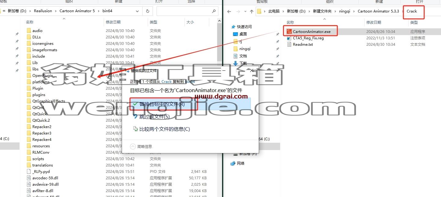Open the ningqi folder in Quick access

245,48
